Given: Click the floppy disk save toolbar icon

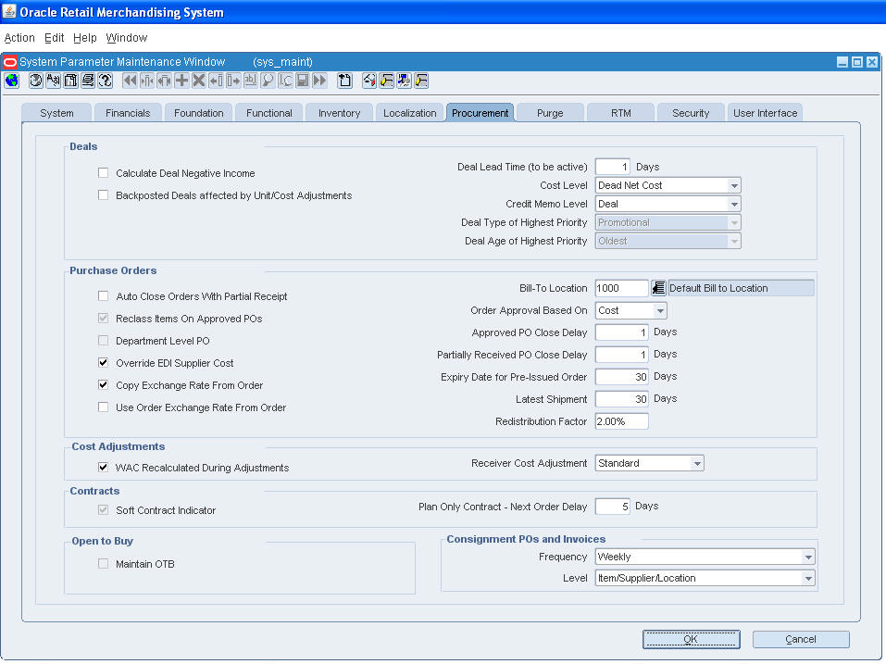Looking at the screenshot, I should coord(303,81).
